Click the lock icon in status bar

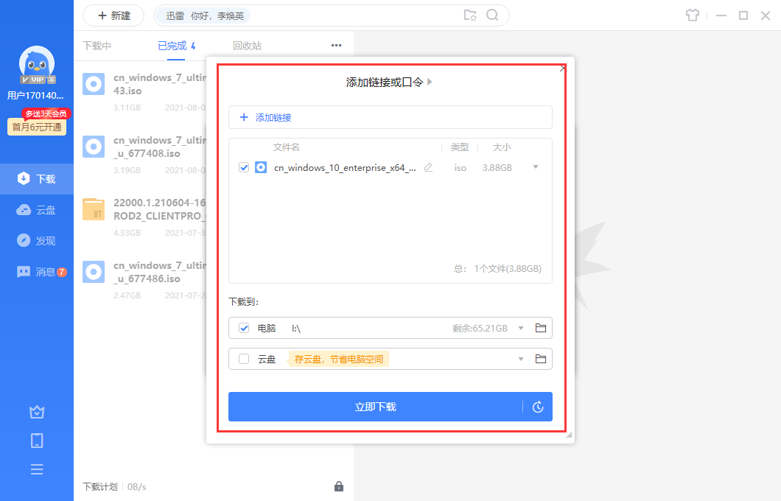pyautogui.click(x=339, y=486)
